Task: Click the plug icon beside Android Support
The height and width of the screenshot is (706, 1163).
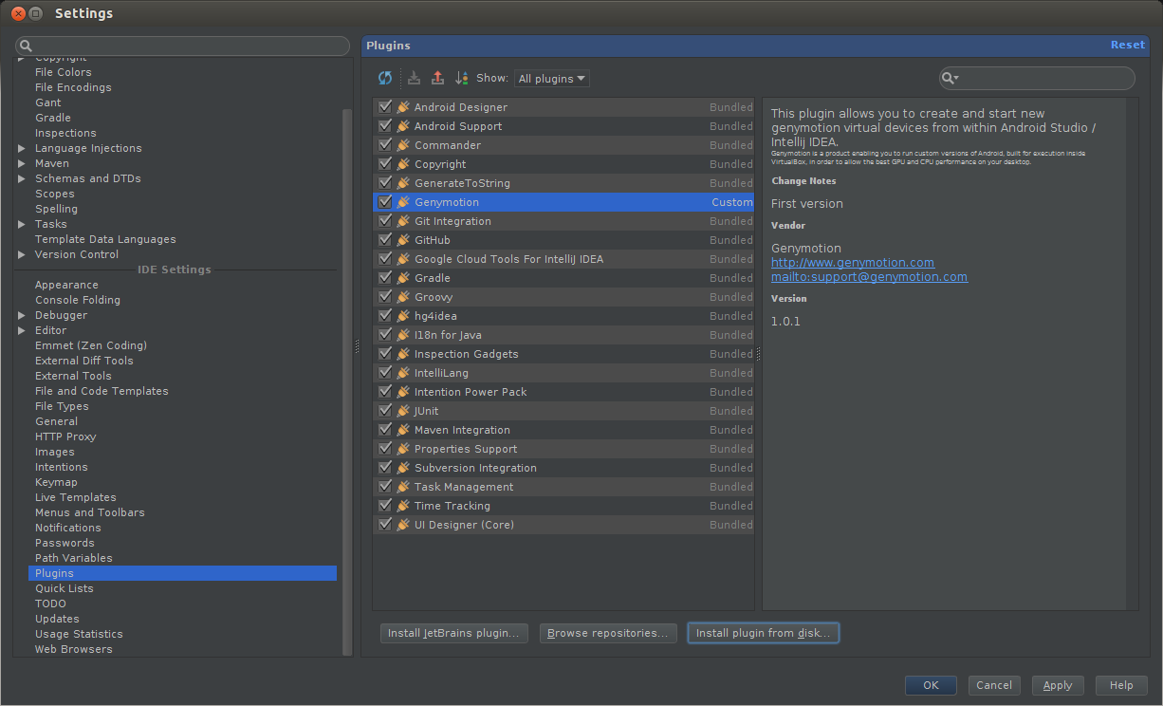Action: pyautogui.click(x=403, y=126)
